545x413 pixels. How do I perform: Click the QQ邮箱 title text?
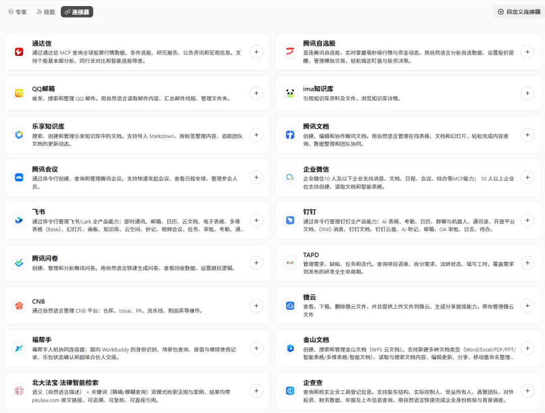(43, 89)
